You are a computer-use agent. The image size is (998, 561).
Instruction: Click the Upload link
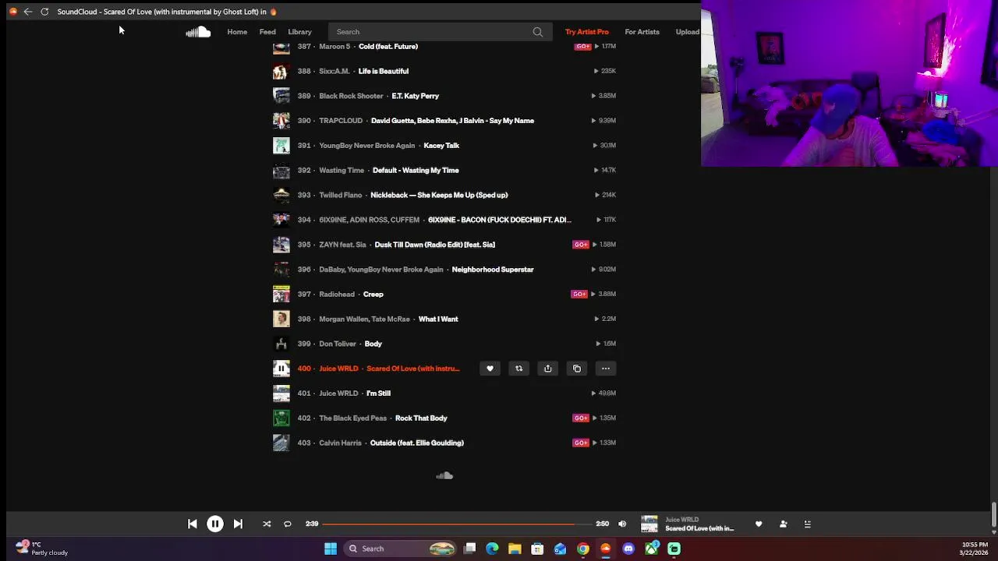coord(688,32)
